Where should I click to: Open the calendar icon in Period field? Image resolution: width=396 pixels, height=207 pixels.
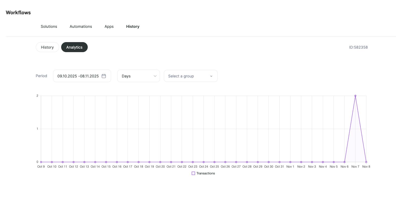104,76
